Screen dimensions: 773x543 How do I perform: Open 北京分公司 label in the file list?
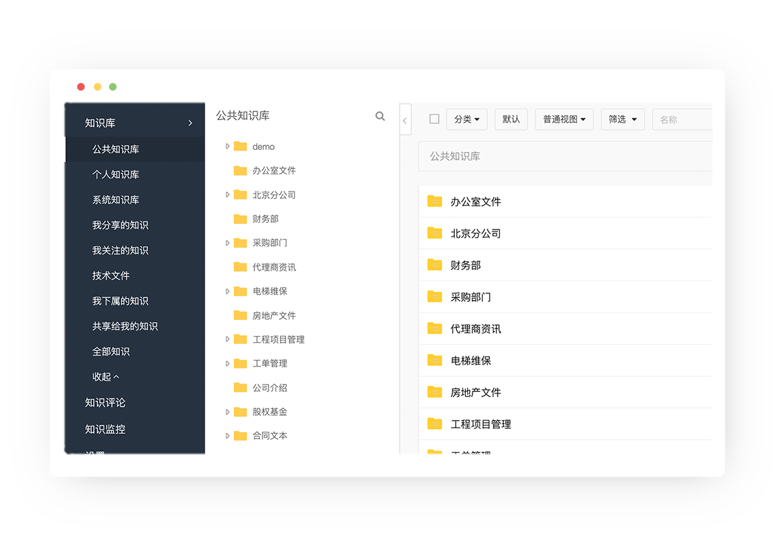coord(476,233)
